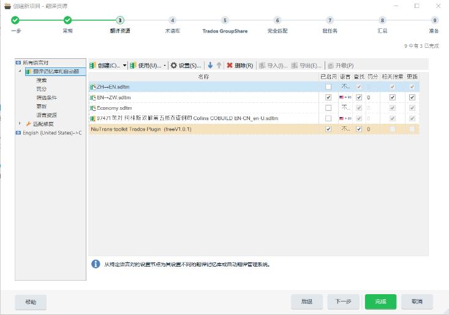449x315 pixels.
Task: Delete entry with red X 删除(R)
Action: [x=240, y=66]
